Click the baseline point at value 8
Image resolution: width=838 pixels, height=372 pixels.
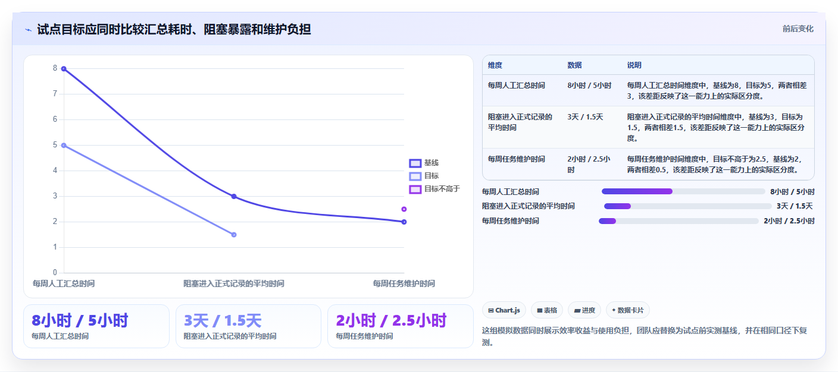[x=64, y=69]
